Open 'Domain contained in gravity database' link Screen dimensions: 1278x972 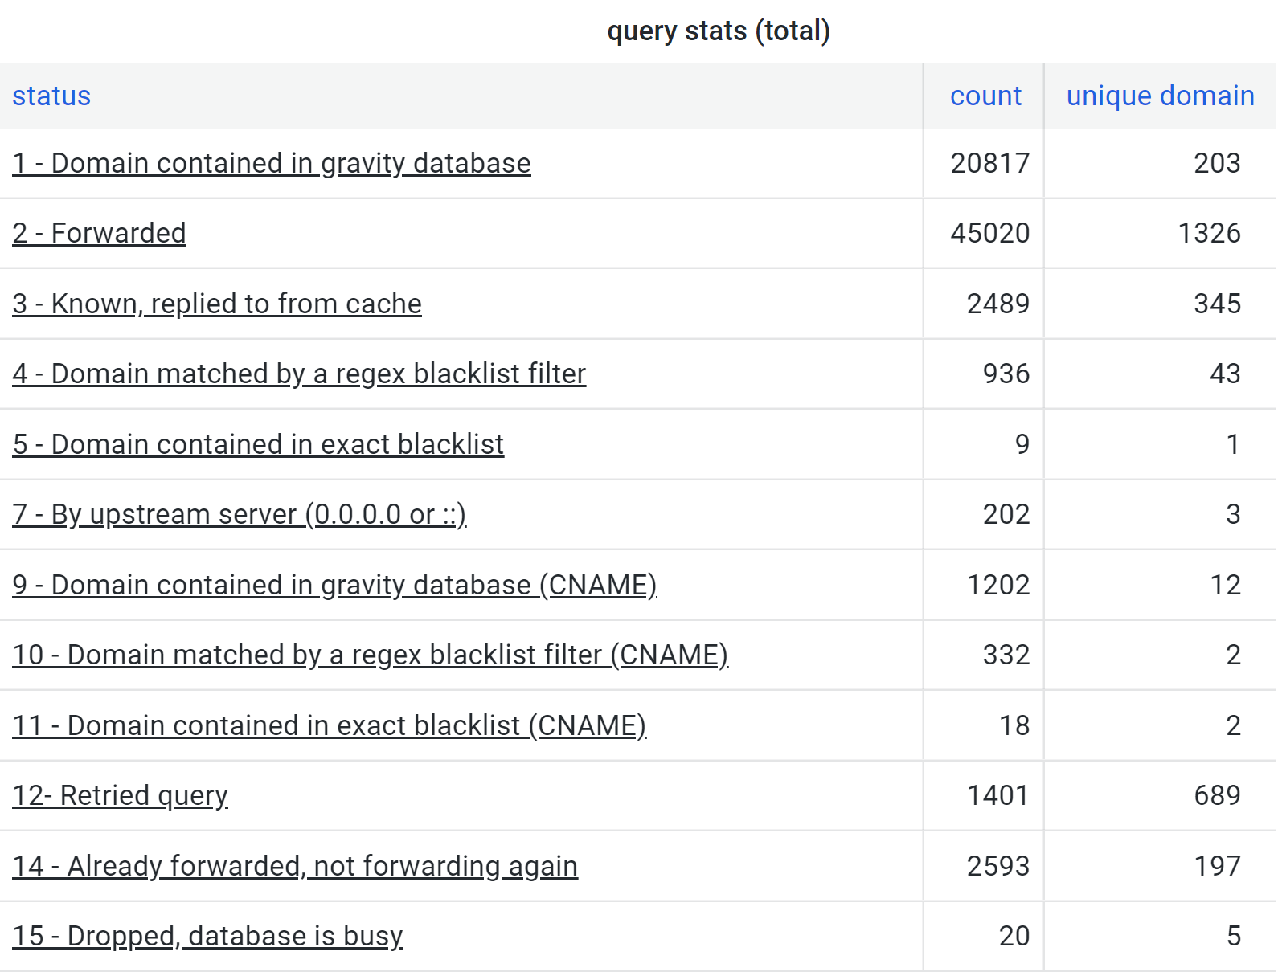[271, 163]
